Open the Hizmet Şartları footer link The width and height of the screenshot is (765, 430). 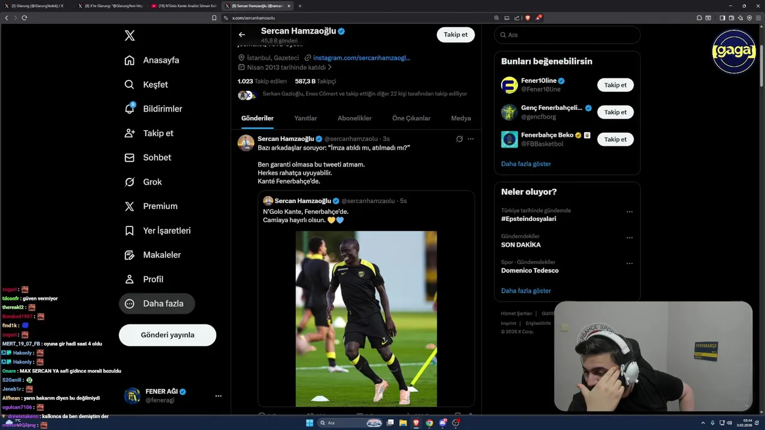(x=516, y=314)
